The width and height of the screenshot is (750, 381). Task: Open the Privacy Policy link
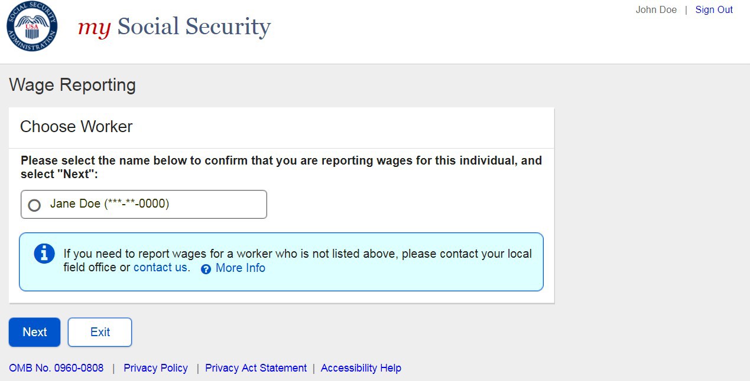155,368
